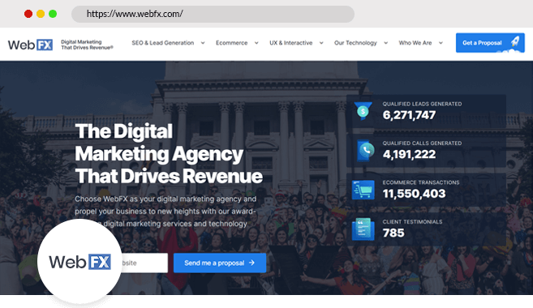This screenshot has width=533, height=308.
Task: Click the arrow icon on Send me a proposal
Action: pyautogui.click(x=251, y=263)
